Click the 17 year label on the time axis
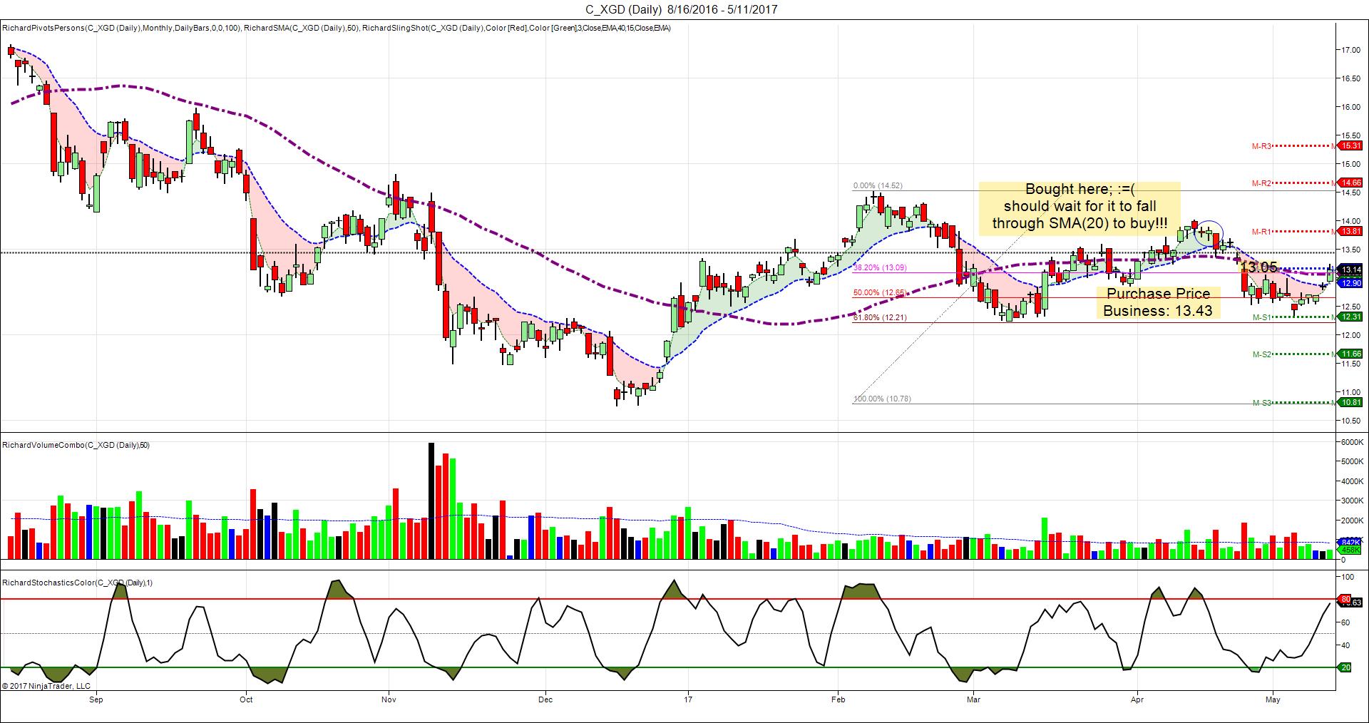Screen dimensions: 1369x723 [x=687, y=699]
